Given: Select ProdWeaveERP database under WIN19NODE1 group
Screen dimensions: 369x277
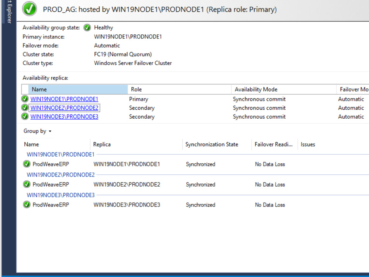Looking at the screenshot, I should click(x=51, y=164).
